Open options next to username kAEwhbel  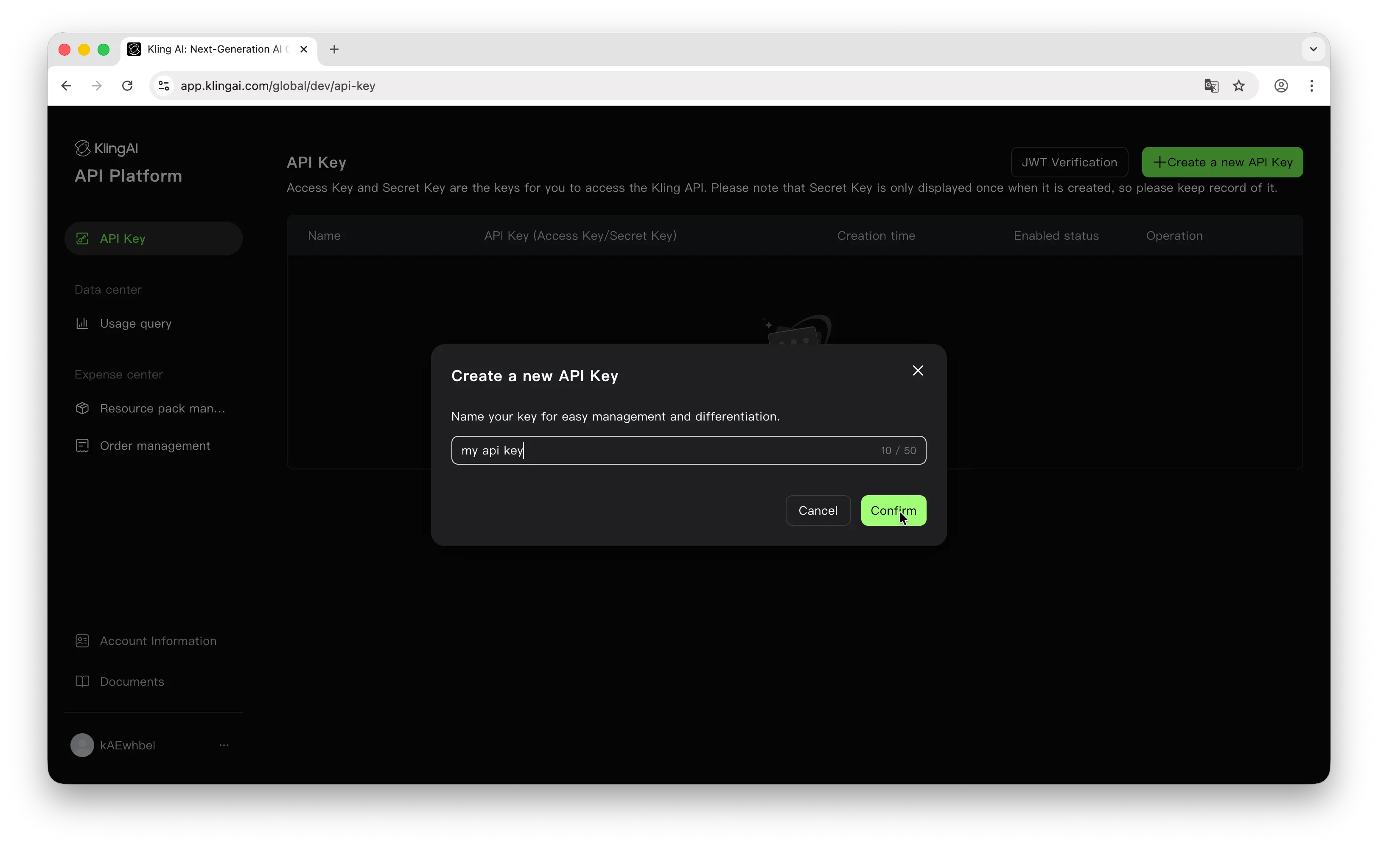[224, 745]
